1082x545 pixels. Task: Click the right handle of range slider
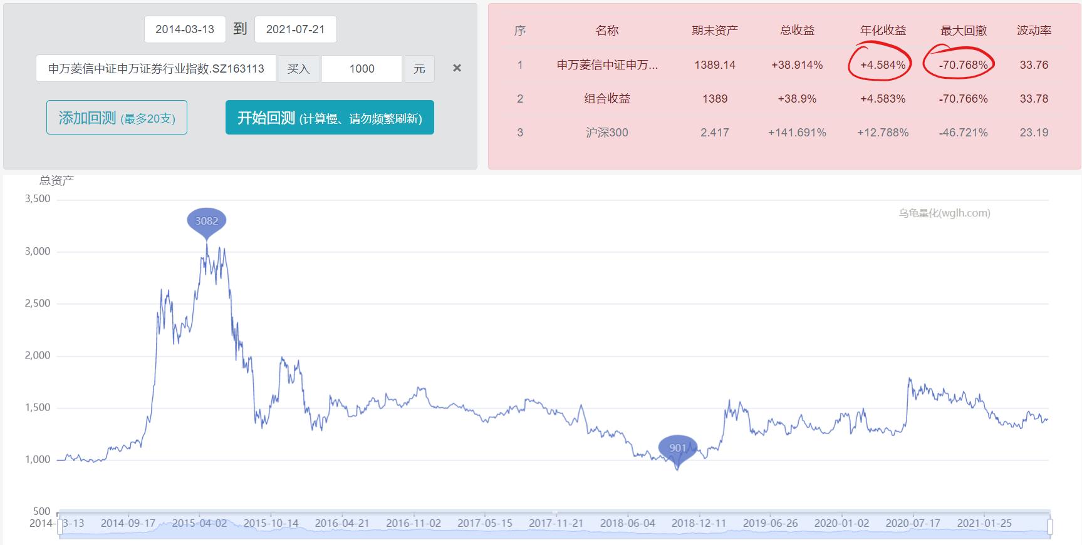[x=1050, y=527]
